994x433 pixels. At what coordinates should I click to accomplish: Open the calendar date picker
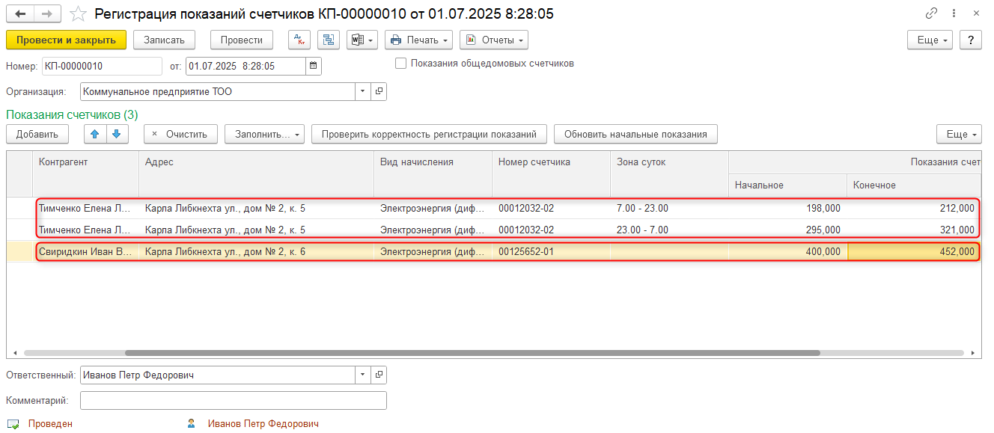click(x=314, y=66)
